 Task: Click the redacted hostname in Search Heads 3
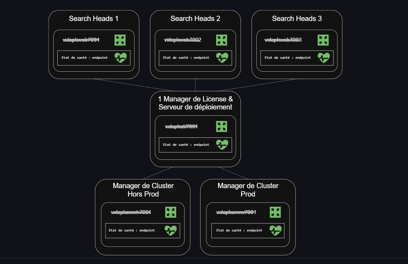point(283,40)
